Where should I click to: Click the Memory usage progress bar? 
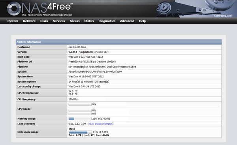[x=80, y=119]
